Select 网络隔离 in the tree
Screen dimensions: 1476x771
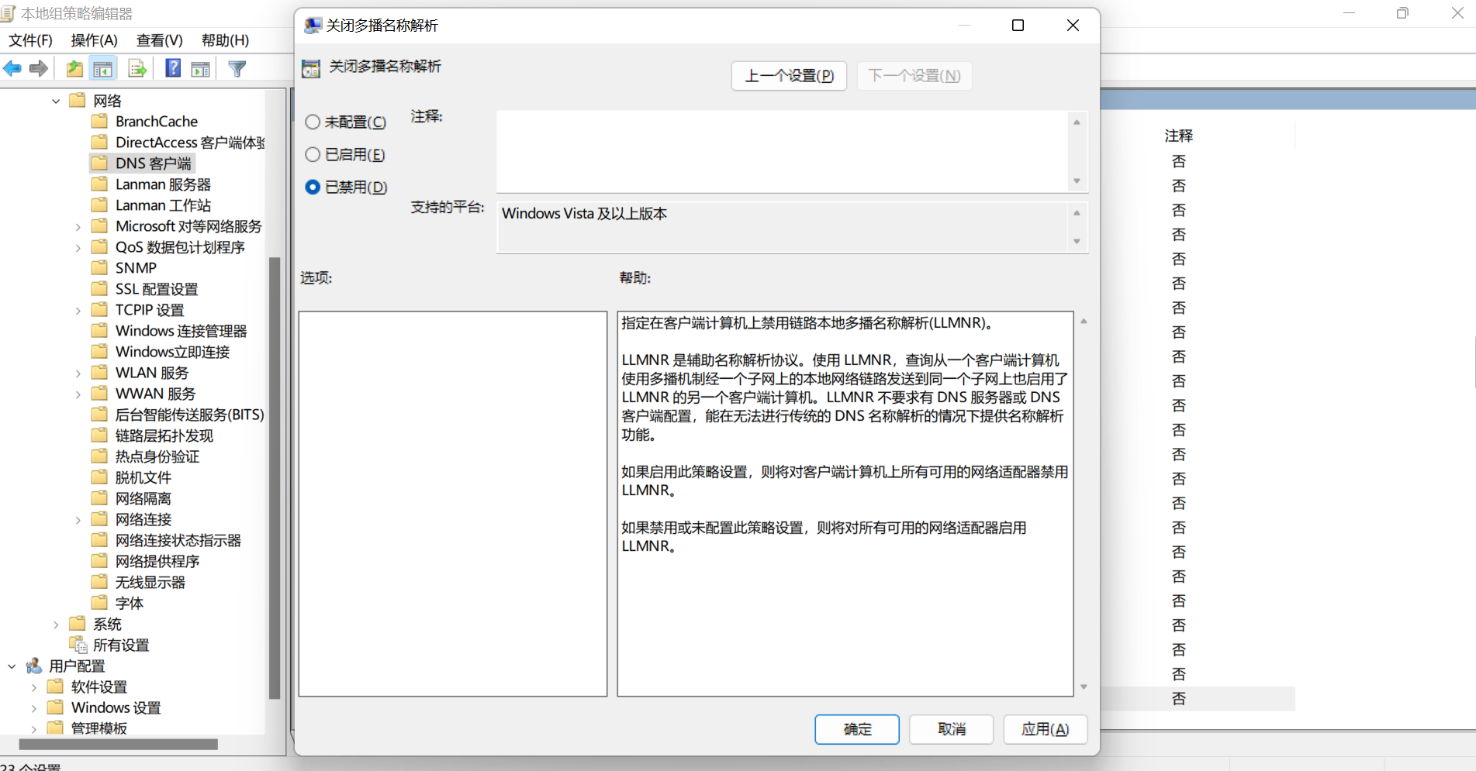(x=143, y=498)
